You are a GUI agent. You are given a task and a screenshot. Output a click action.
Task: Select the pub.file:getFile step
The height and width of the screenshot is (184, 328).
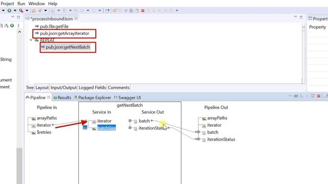click(54, 26)
